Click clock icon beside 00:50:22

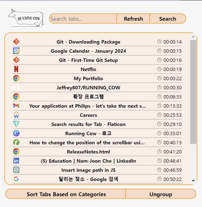(159, 179)
